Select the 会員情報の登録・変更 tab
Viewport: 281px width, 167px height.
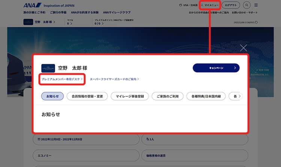click(x=87, y=96)
